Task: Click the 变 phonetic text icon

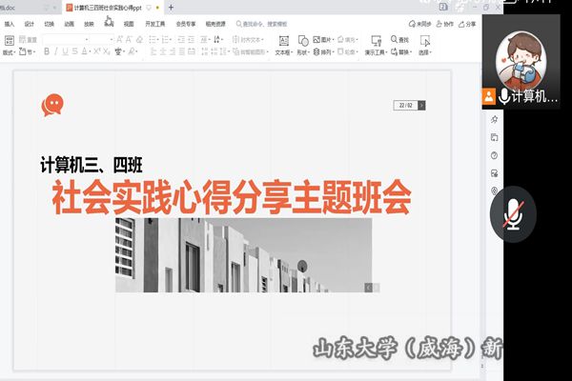Action: 118,51
